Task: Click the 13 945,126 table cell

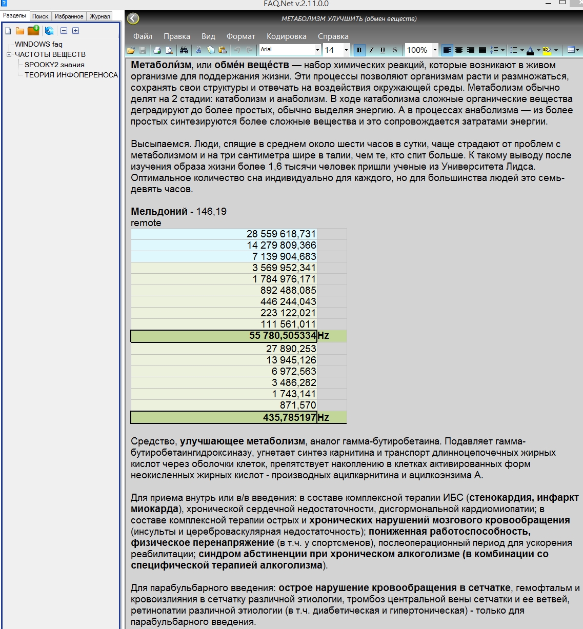Action: point(224,360)
